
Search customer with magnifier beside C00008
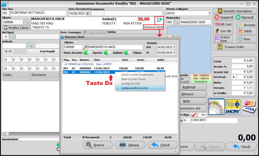(26, 22)
